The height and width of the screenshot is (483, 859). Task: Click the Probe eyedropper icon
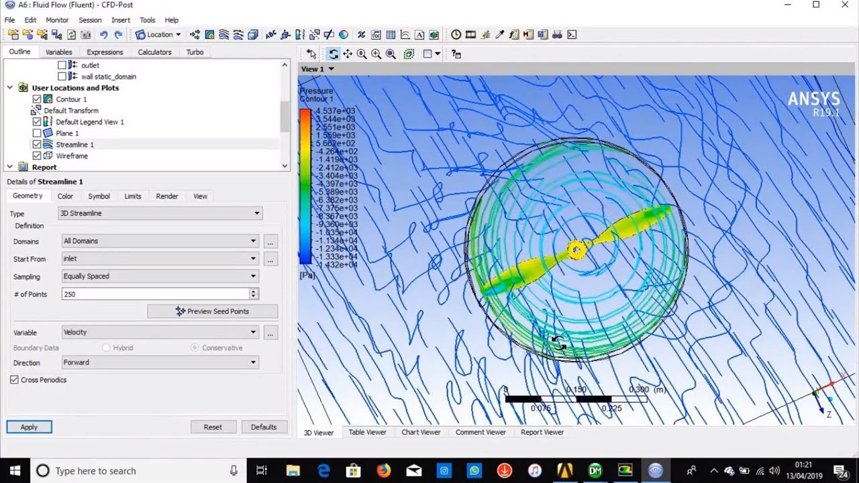[499, 35]
